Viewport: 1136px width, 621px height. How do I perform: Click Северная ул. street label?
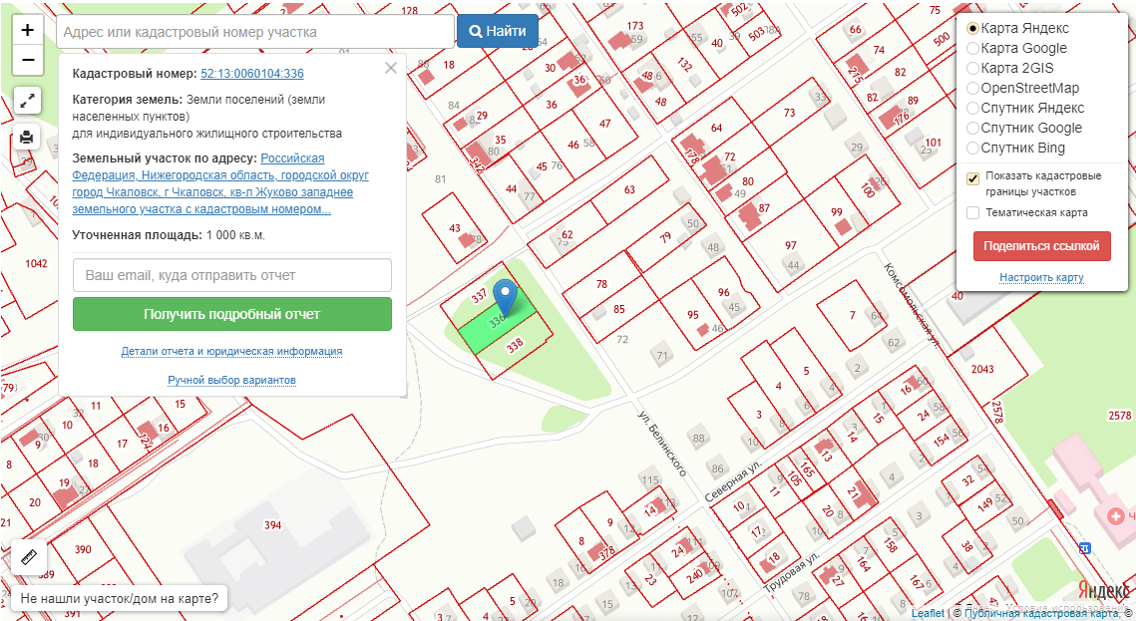[x=733, y=480]
